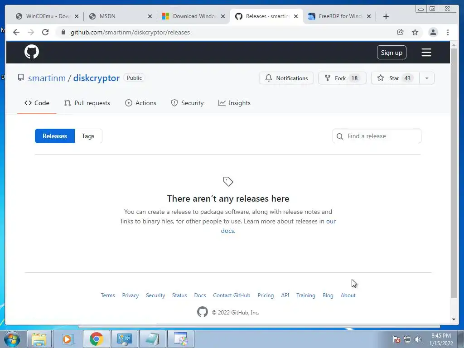Screen dimensions: 464x348
Task: Reload the page with the refresh icon
Action: 45,32
